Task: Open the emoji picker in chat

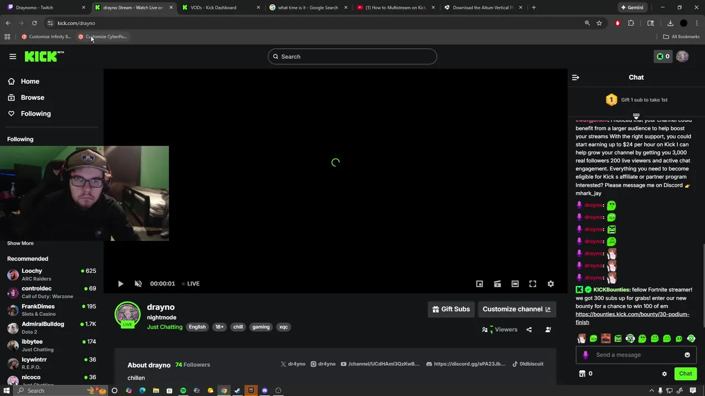Action: click(687, 355)
